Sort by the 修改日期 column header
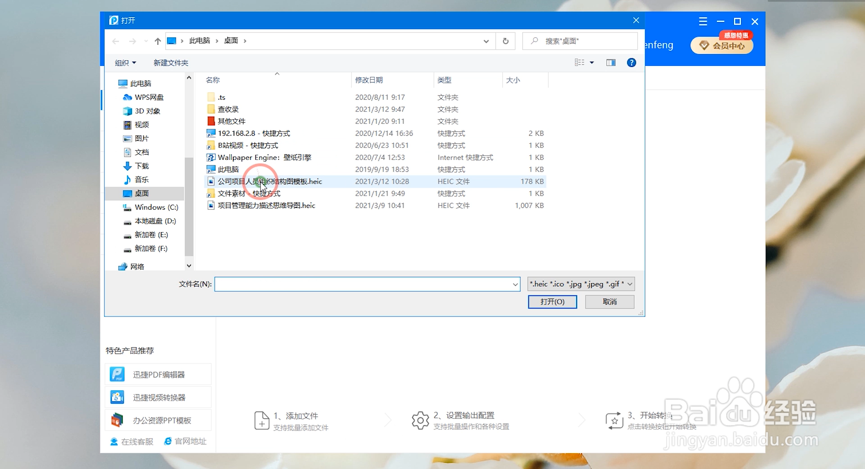This screenshot has width=865, height=469. click(x=369, y=80)
